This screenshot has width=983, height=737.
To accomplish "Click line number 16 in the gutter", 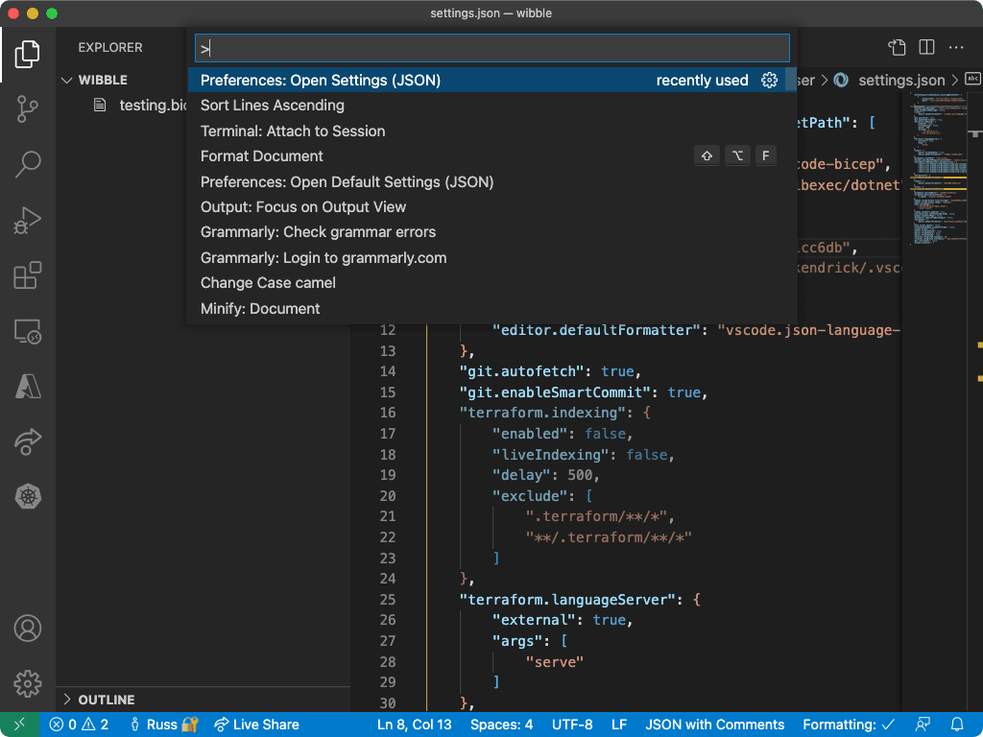I will tap(388, 413).
